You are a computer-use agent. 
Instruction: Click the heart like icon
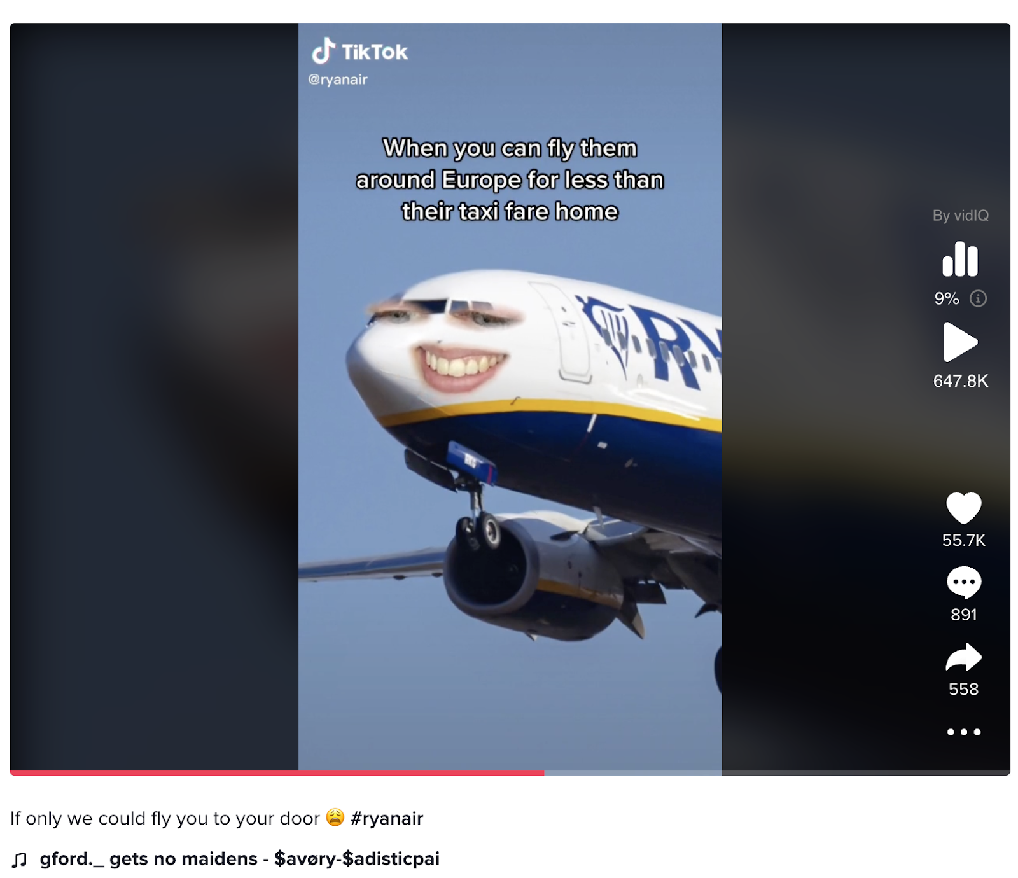point(963,508)
